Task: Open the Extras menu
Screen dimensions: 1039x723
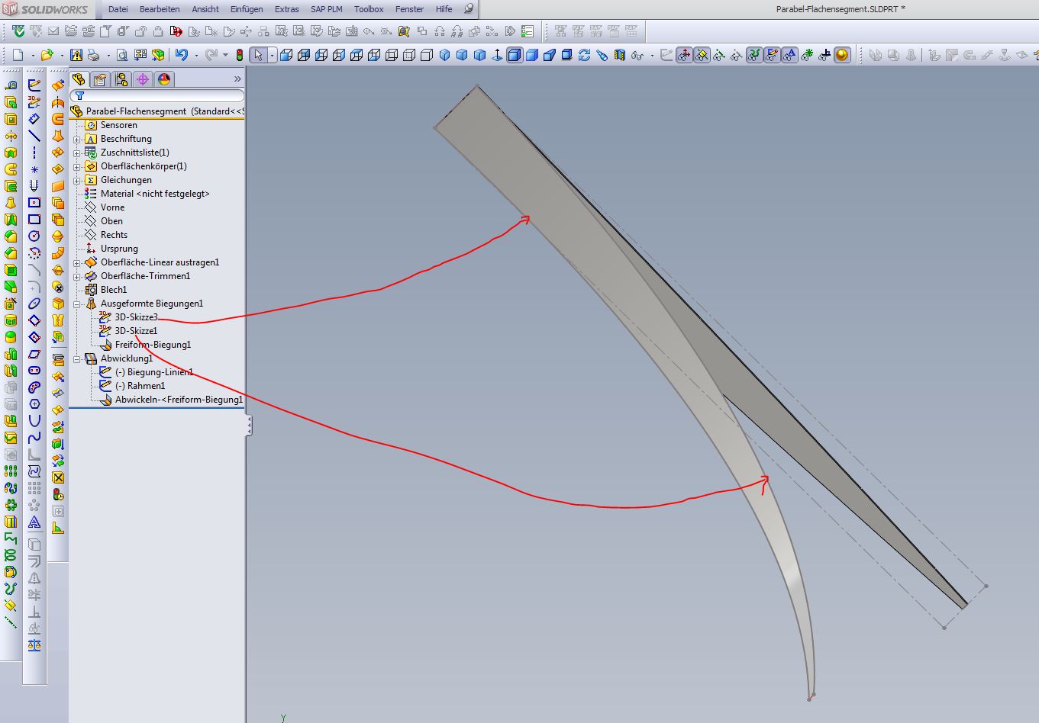Action: (x=286, y=9)
